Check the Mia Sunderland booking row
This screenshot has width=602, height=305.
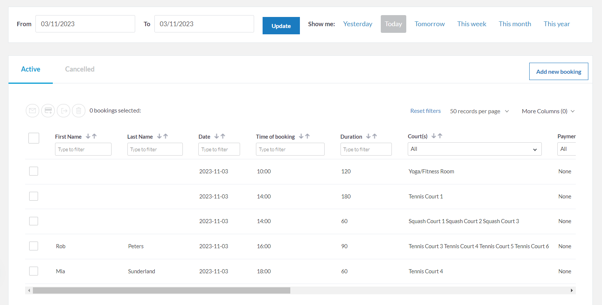click(x=34, y=271)
